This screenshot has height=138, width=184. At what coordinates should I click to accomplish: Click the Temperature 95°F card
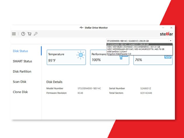pyautogui.click(x=66, y=57)
